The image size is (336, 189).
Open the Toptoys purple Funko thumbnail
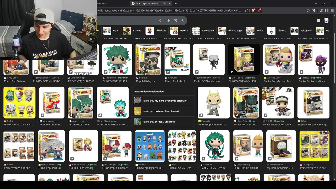point(314,59)
